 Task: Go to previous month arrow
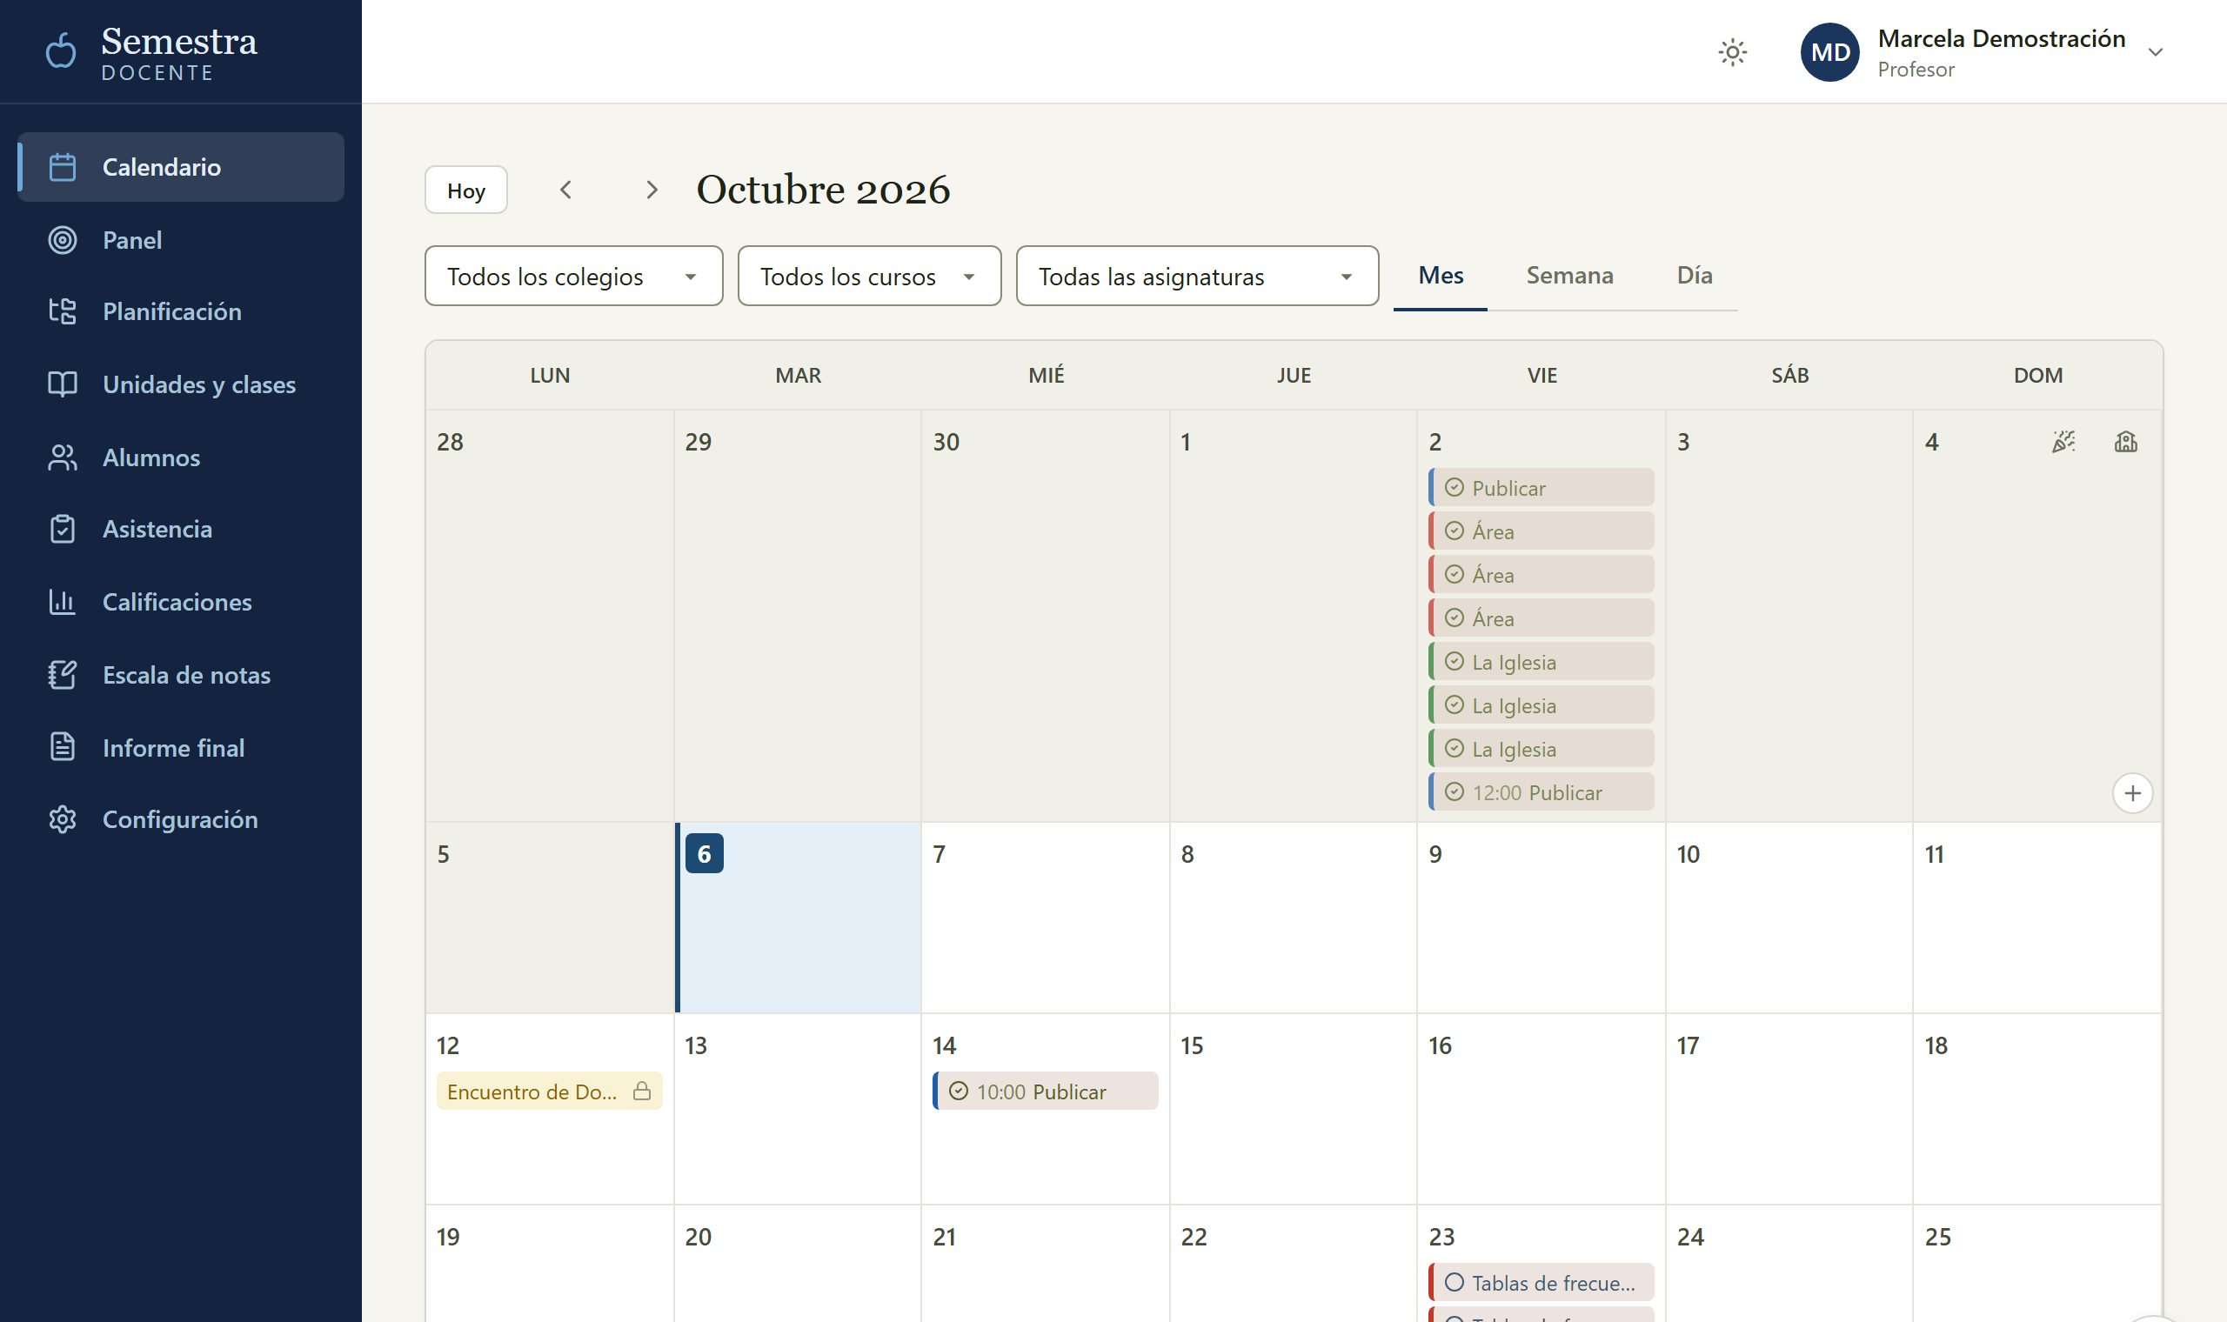coord(565,190)
